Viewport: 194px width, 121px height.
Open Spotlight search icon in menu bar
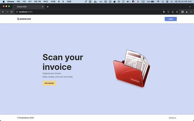click(x=163, y=2)
